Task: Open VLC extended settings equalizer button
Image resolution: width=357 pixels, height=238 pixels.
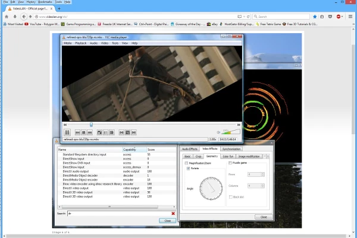Action: pyautogui.click(x=112, y=132)
